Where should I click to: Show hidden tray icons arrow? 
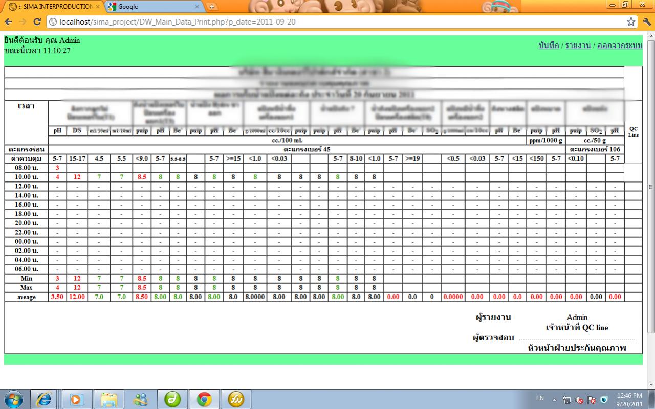tap(554, 399)
